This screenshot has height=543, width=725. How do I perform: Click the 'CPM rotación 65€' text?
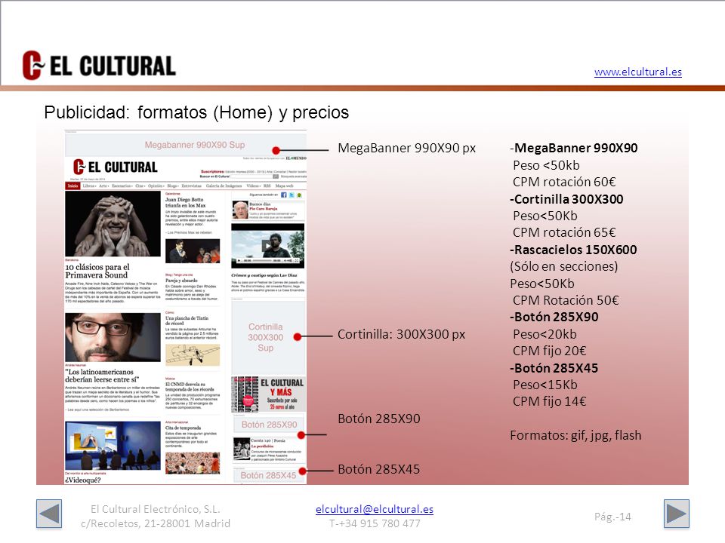pos(564,232)
